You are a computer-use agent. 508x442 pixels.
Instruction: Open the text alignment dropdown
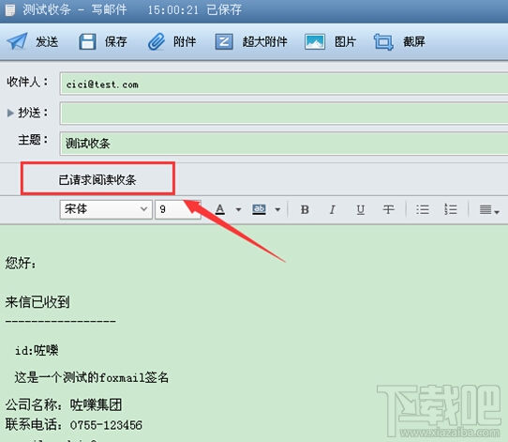(x=489, y=210)
